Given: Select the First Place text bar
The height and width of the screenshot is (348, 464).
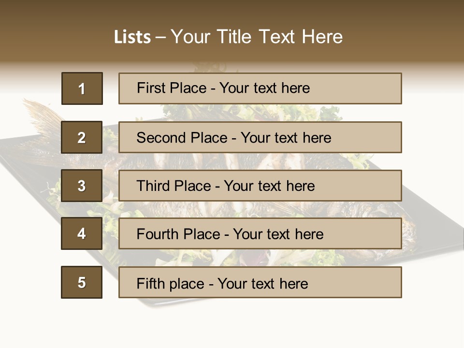Looking at the screenshot, I should click(x=260, y=88).
